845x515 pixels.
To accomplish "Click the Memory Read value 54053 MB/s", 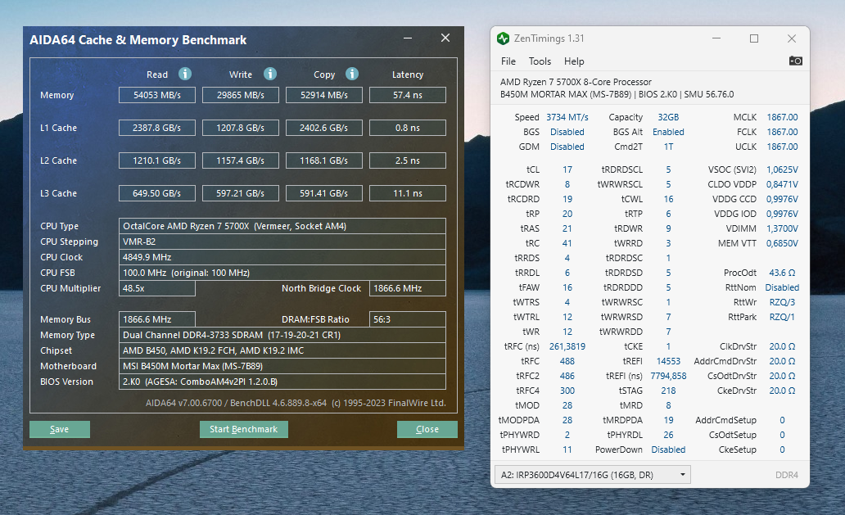I will (x=157, y=95).
